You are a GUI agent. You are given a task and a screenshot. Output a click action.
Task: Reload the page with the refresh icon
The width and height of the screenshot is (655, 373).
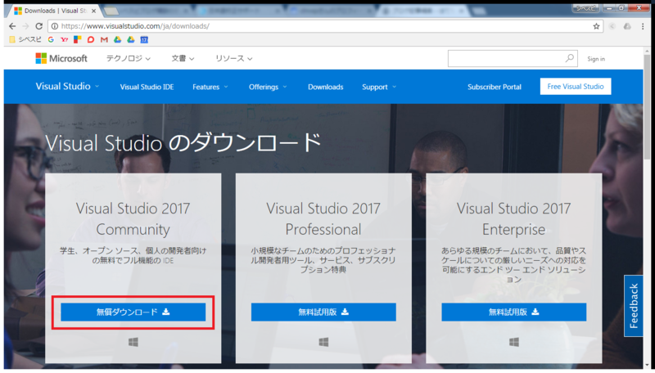click(x=38, y=26)
